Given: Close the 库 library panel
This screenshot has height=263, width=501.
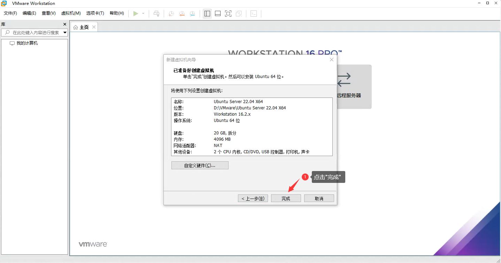Looking at the screenshot, I should (64, 24).
